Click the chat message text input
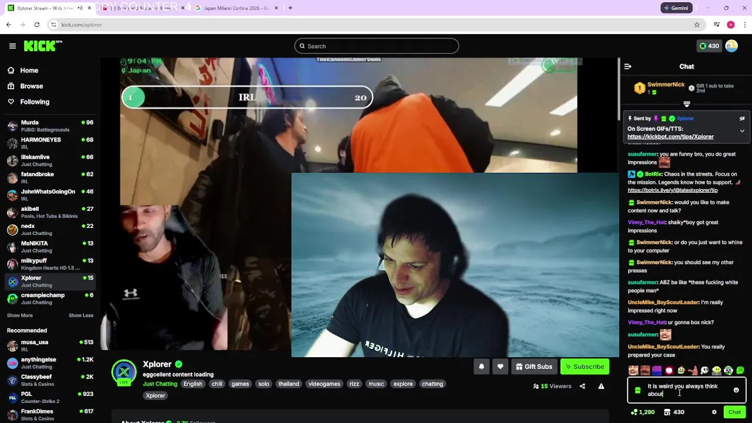 (686, 390)
